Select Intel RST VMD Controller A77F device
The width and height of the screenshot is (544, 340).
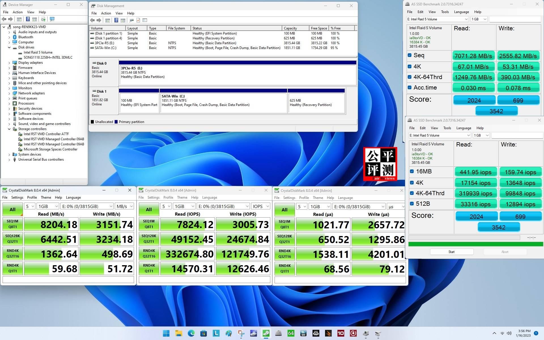point(46,134)
